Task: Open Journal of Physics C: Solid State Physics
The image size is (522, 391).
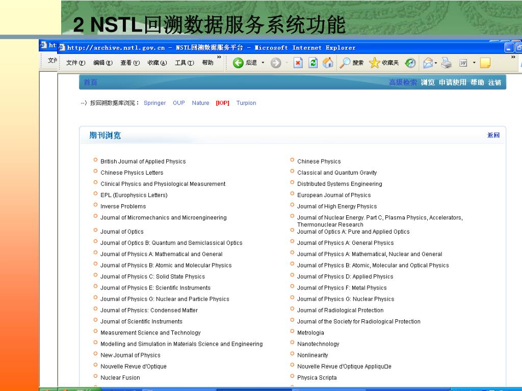Action: [x=152, y=276]
